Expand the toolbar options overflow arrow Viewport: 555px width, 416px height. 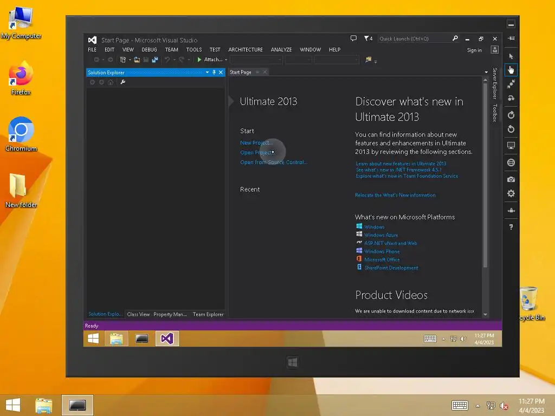(x=376, y=62)
